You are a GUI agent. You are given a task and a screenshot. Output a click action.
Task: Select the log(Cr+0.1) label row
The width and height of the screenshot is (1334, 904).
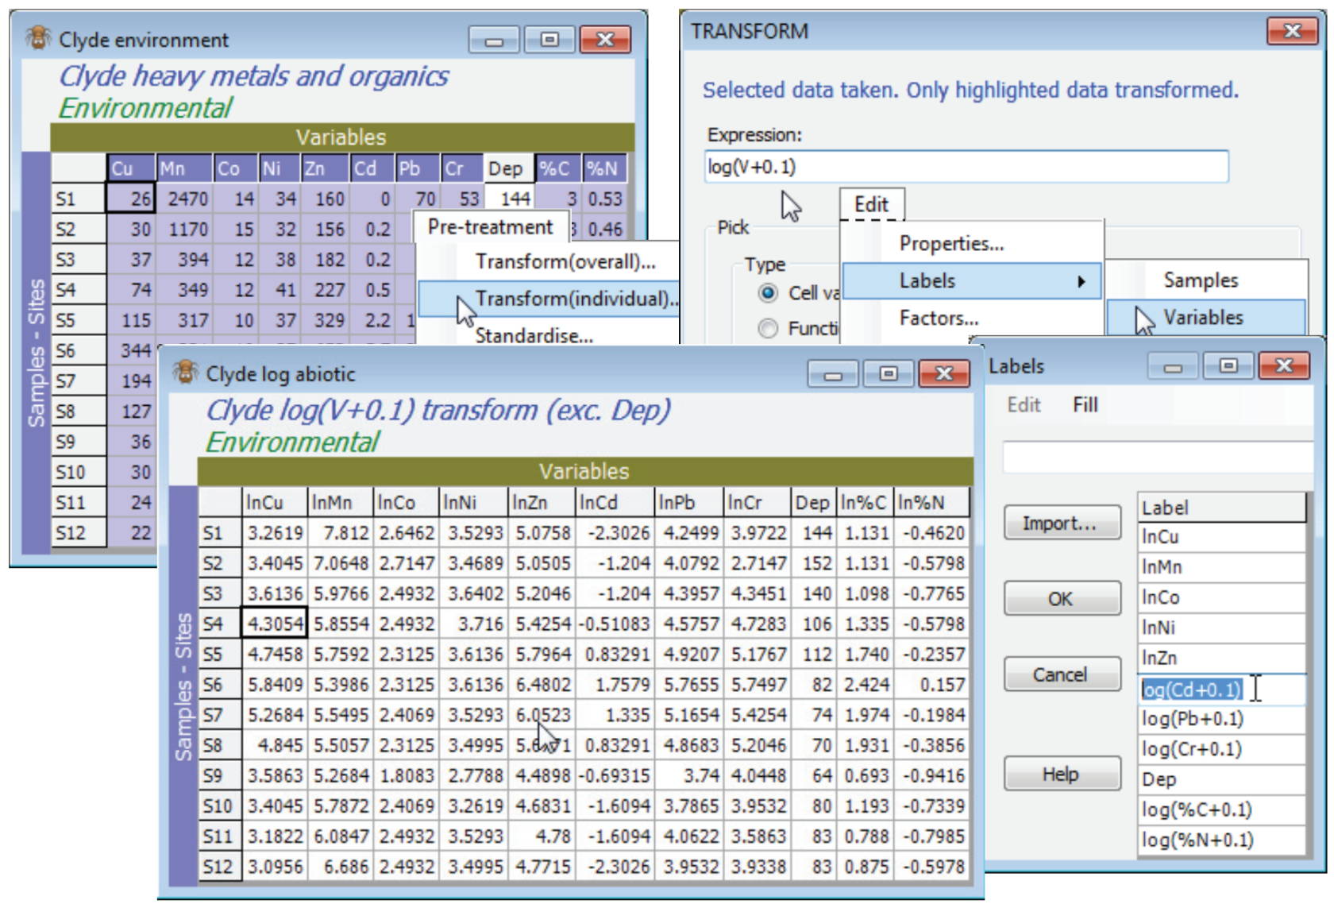click(1222, 749)
